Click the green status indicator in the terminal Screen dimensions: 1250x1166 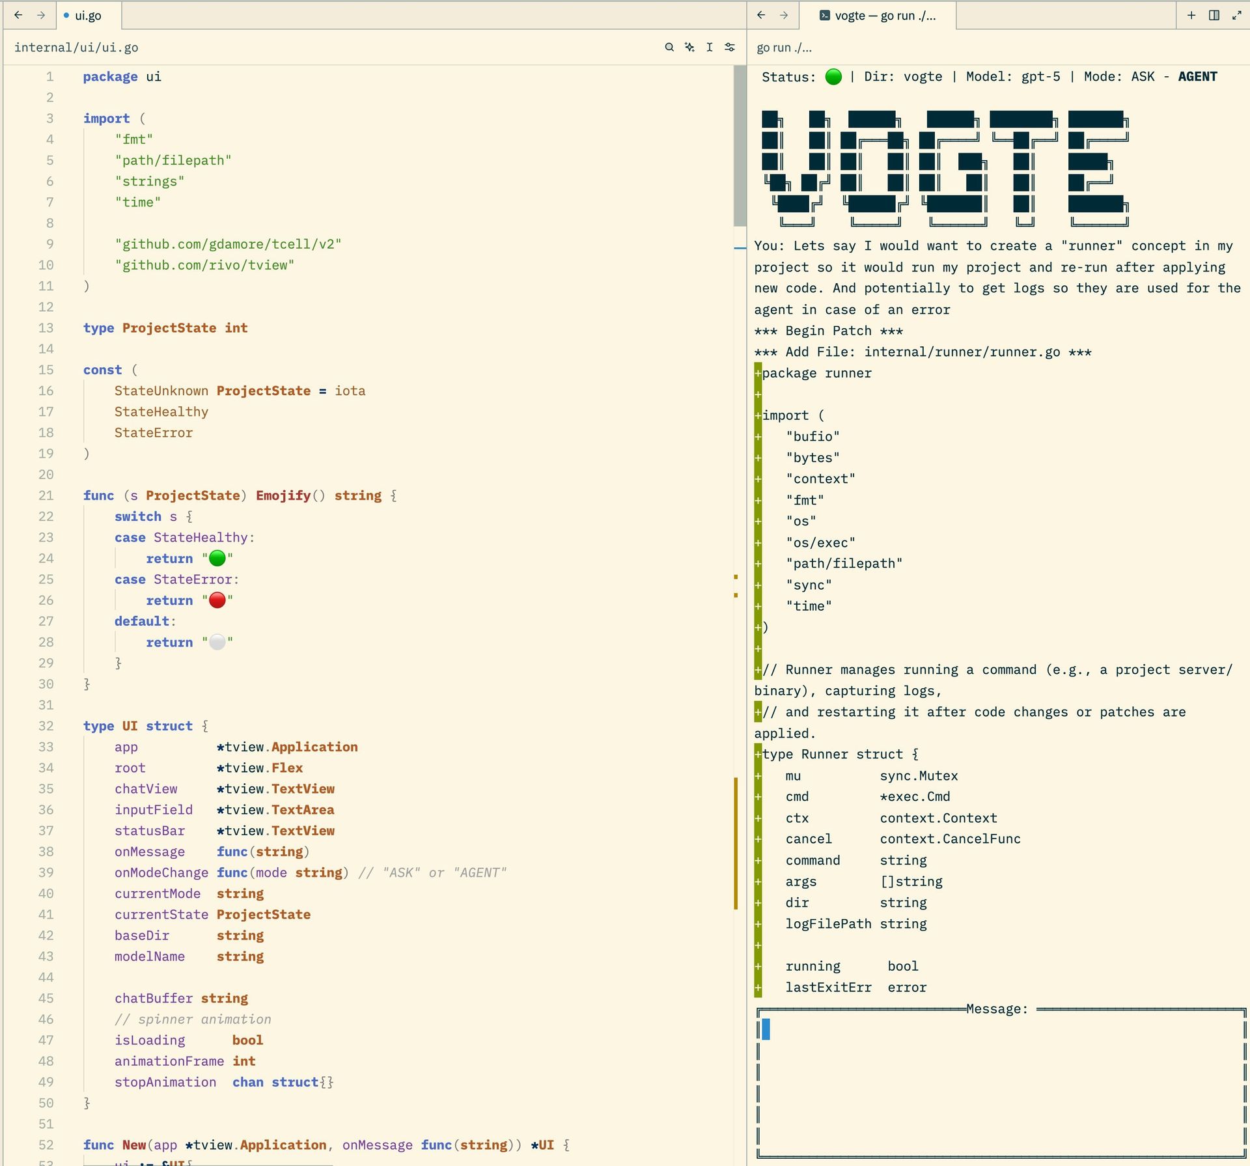coord(833,77)
